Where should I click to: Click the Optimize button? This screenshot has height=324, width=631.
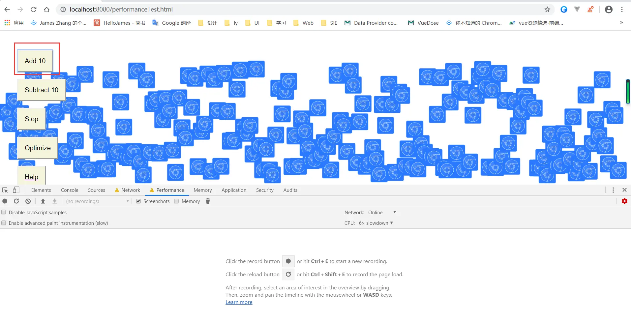pyautogui.click(x=38, y=148)
